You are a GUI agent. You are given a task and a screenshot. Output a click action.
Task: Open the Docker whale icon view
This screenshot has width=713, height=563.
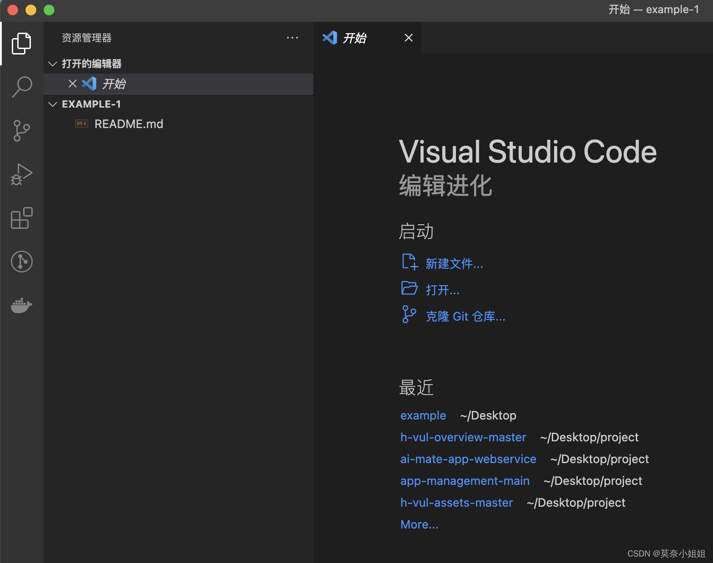pyautogui.click(x=21, y=305)
